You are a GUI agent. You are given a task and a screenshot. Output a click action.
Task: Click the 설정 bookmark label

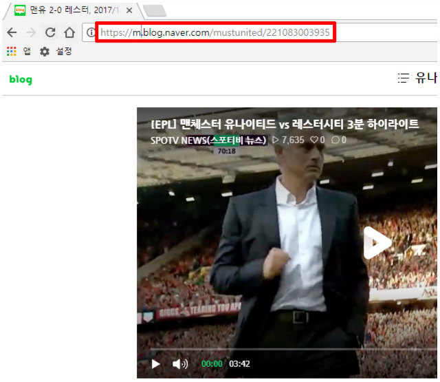click(64, 52)
